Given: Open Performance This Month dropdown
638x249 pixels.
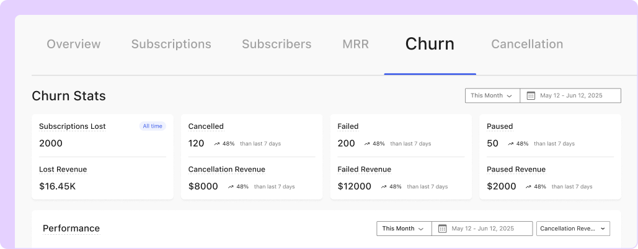Looking at the screenshot, I should (x=404, y=229).
